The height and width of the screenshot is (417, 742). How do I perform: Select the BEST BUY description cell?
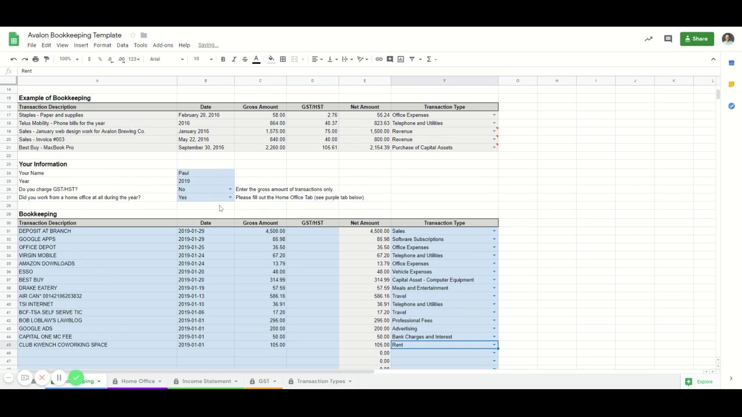pyautogui.click(x=97, y=280)
